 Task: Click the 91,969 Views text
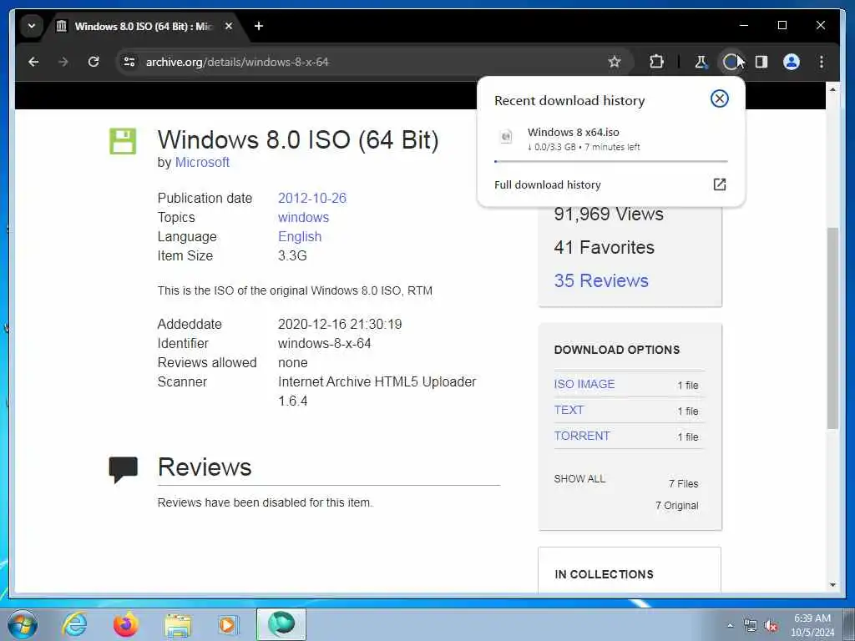[x=609, y=214]
